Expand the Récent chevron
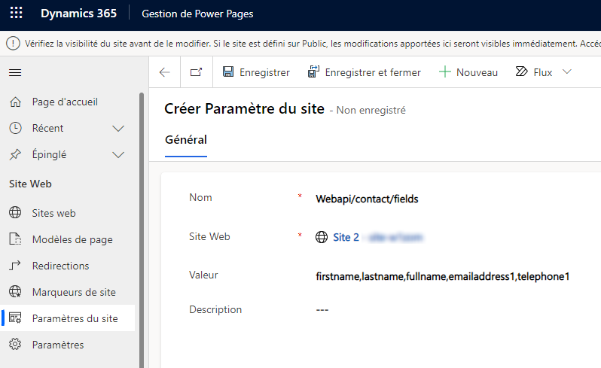 pyautogui.click(x=118, y=128)
